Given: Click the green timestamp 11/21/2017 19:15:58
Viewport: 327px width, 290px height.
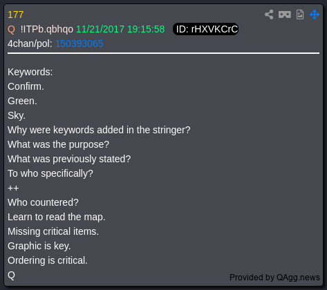Looking at the screenshot, I should [x=120, y=29].
